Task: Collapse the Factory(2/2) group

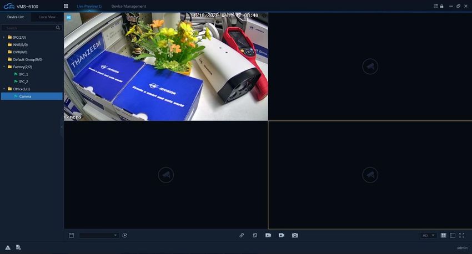Action: (4, 67)
